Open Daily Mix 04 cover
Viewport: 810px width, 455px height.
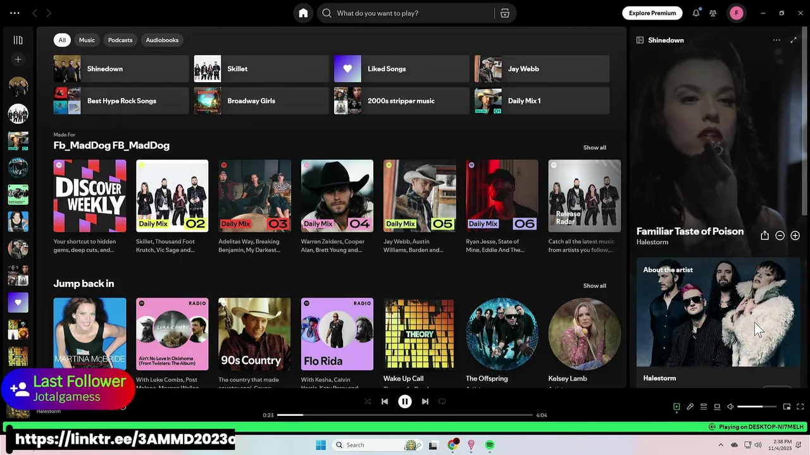point(337,196)
